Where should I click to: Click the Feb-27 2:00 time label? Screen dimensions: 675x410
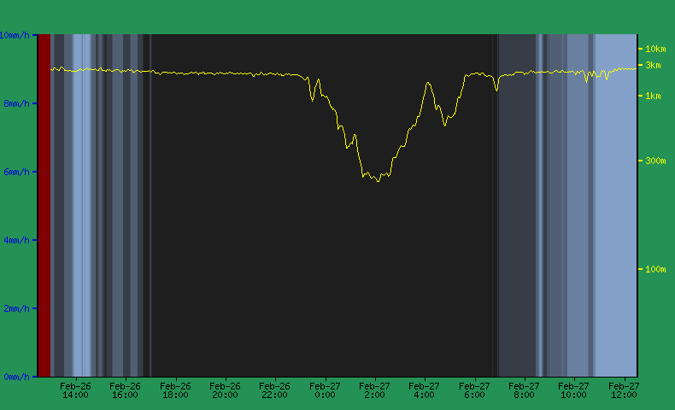pos(374,390)
